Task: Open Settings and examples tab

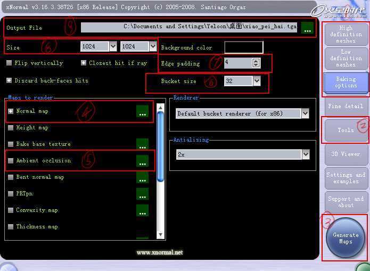Action: click(346, 178)
